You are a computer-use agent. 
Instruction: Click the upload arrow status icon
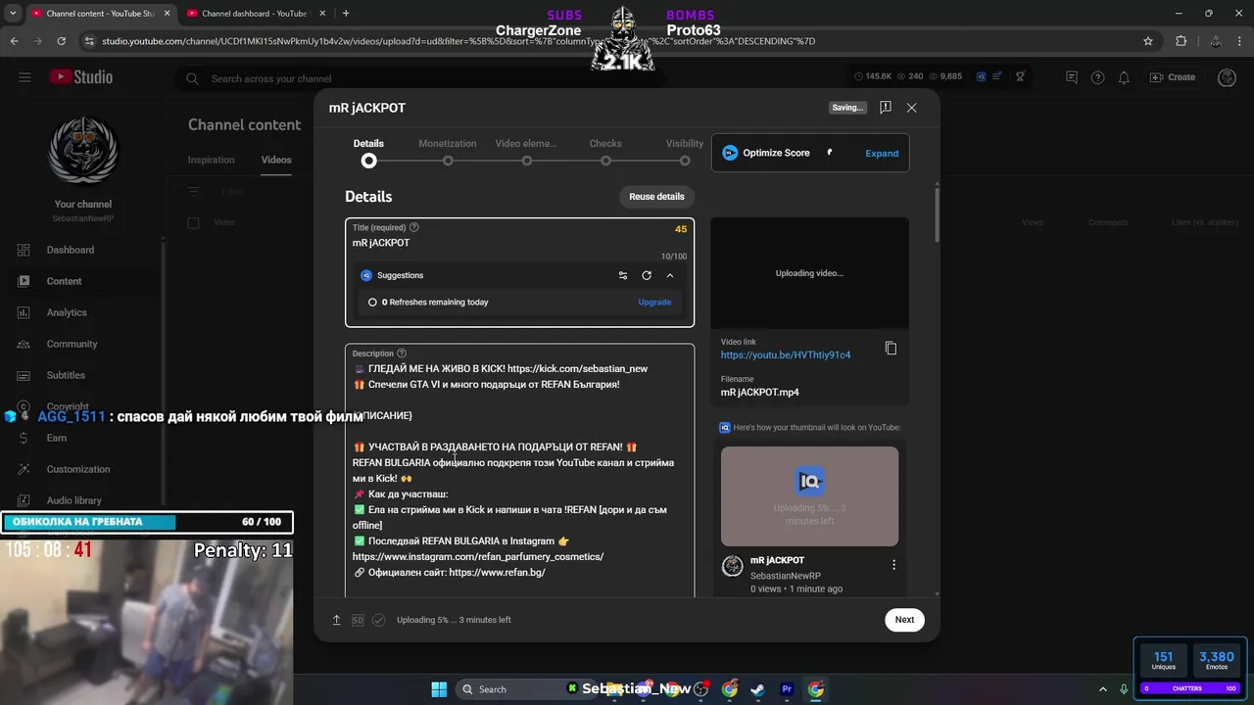(x=336, y=620)
